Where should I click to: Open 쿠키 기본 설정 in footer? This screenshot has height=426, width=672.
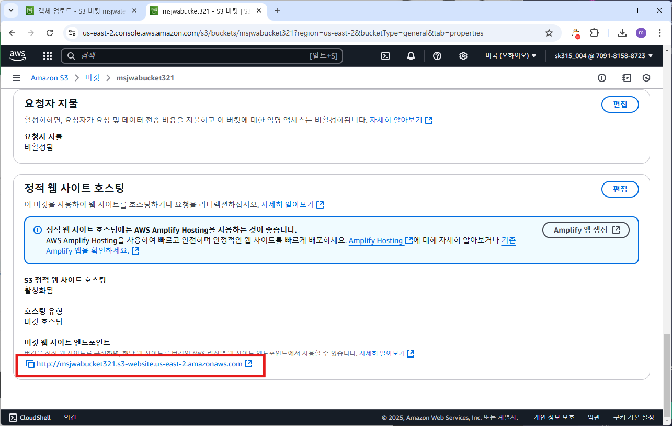pyautogui.click(x=634, y=417)
